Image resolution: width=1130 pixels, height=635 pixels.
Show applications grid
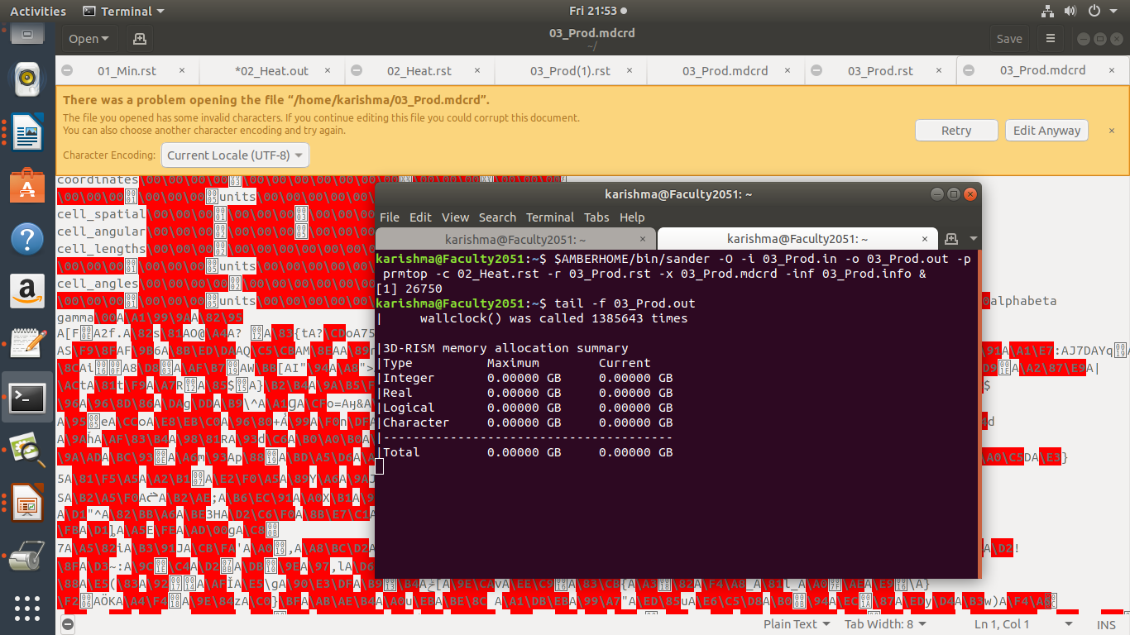click(x=26, y=609)
